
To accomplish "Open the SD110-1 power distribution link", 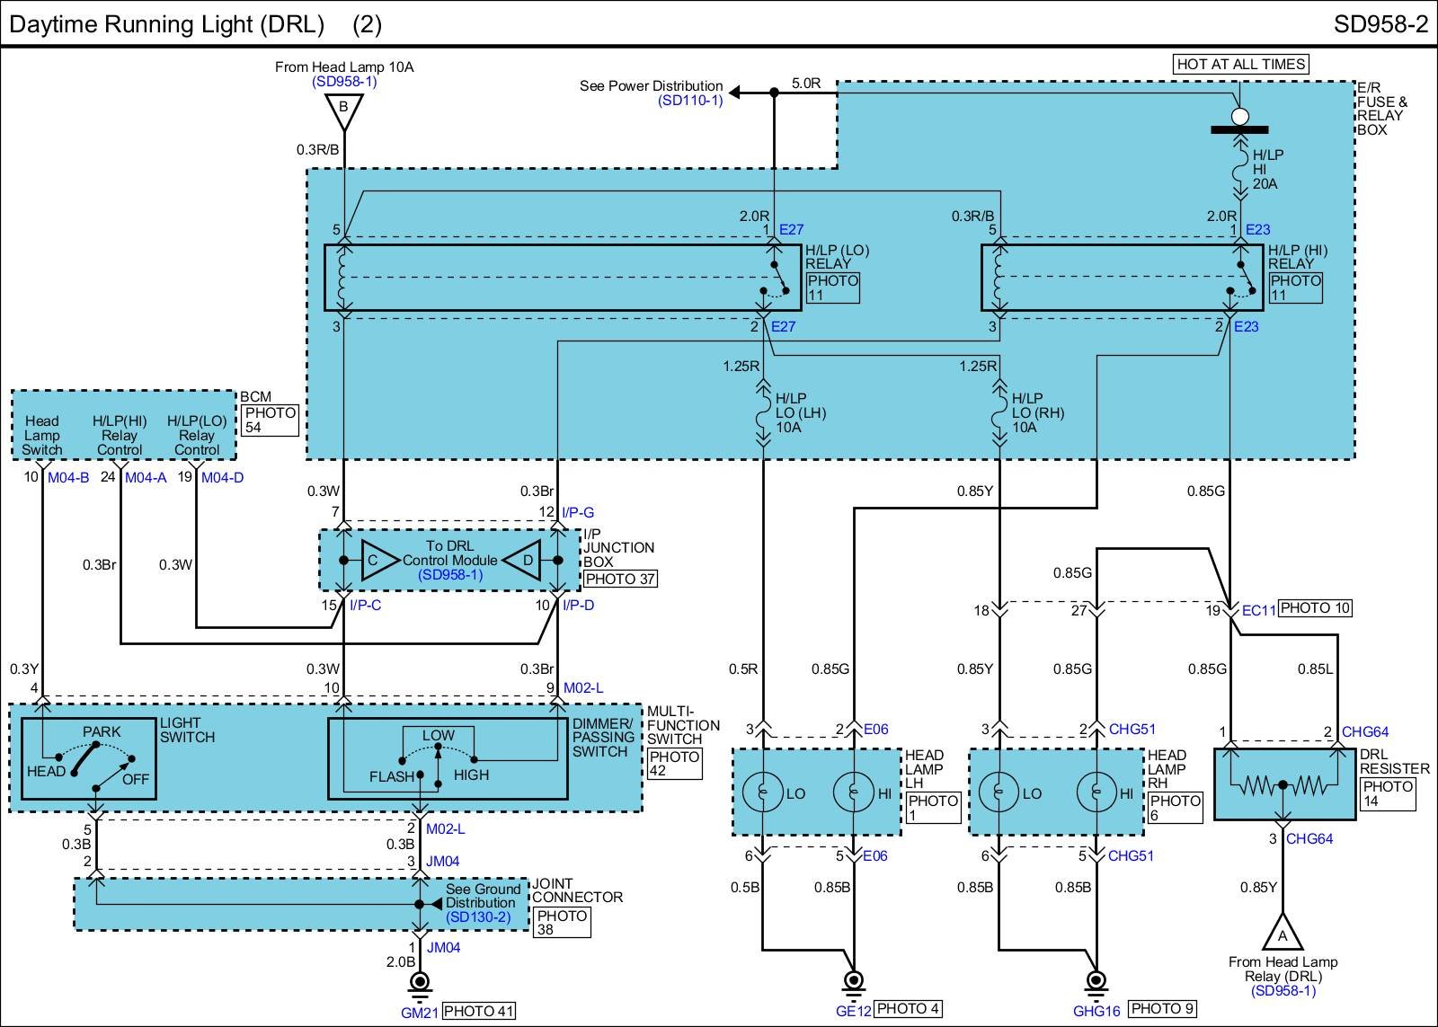I will pos(690,101).
